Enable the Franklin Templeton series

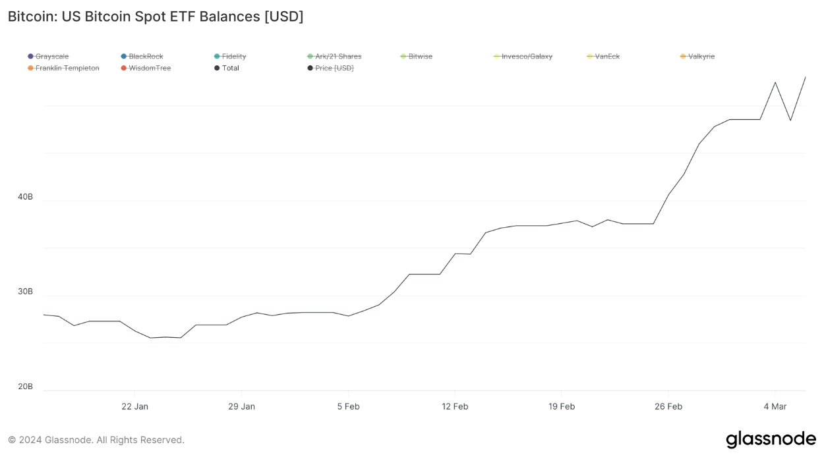[63, 68]
